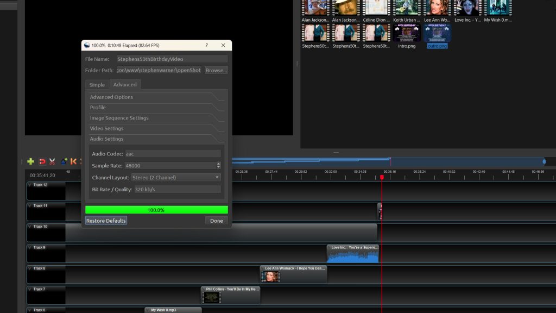
Task: Click the red playhead marker on the timeline
Action: 382,177
